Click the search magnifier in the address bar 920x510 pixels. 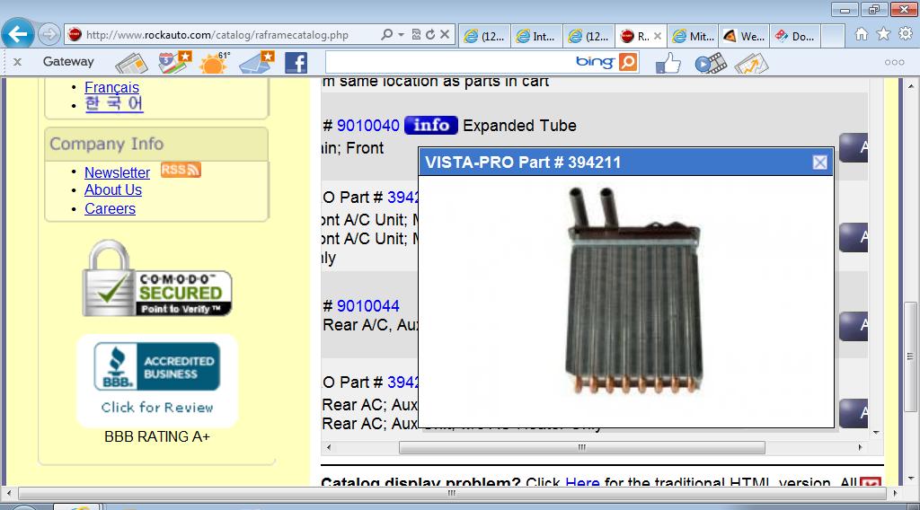[386, 35]
